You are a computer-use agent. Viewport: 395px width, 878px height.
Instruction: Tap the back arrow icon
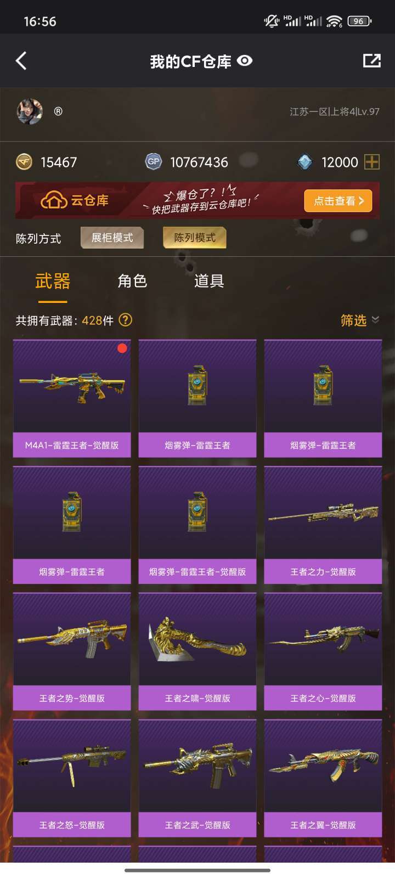(21, 61)
